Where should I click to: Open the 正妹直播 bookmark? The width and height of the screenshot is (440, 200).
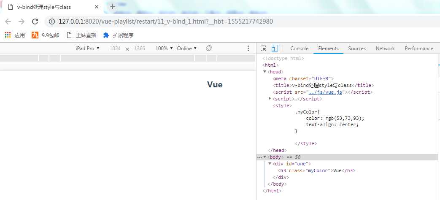tap(82, 35)
